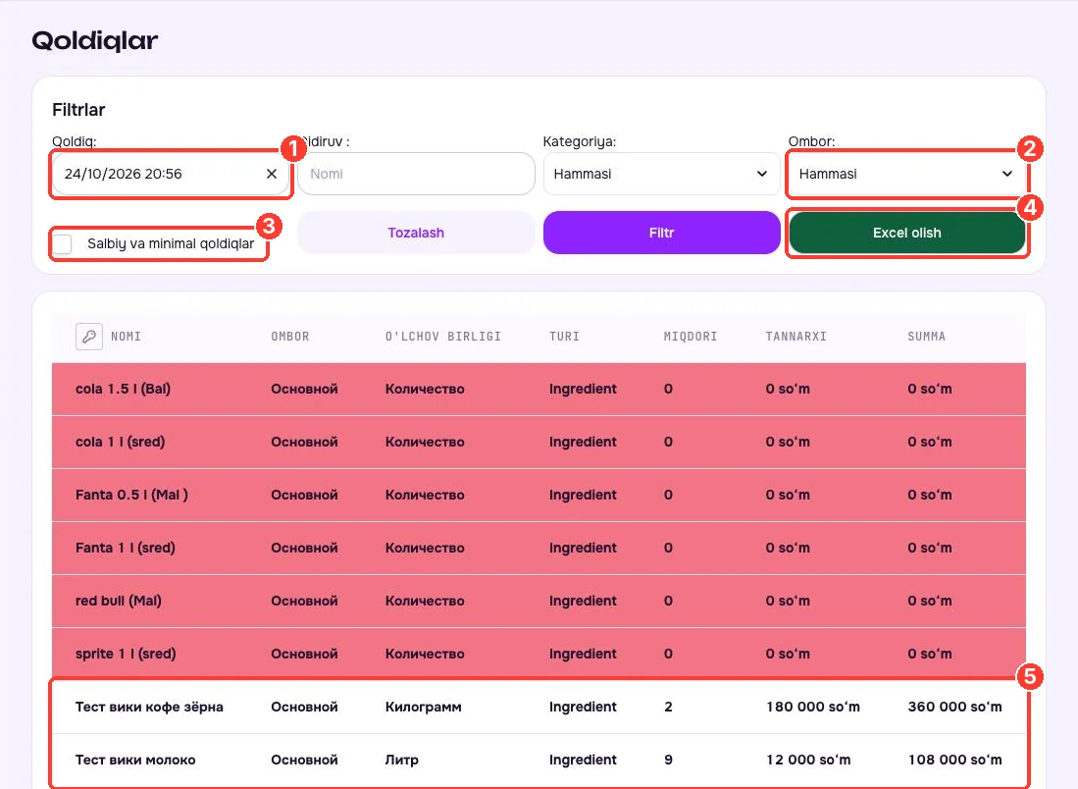Click the Литр unit cell
The height and width of the screenshot is (789, 1078).
401,760
